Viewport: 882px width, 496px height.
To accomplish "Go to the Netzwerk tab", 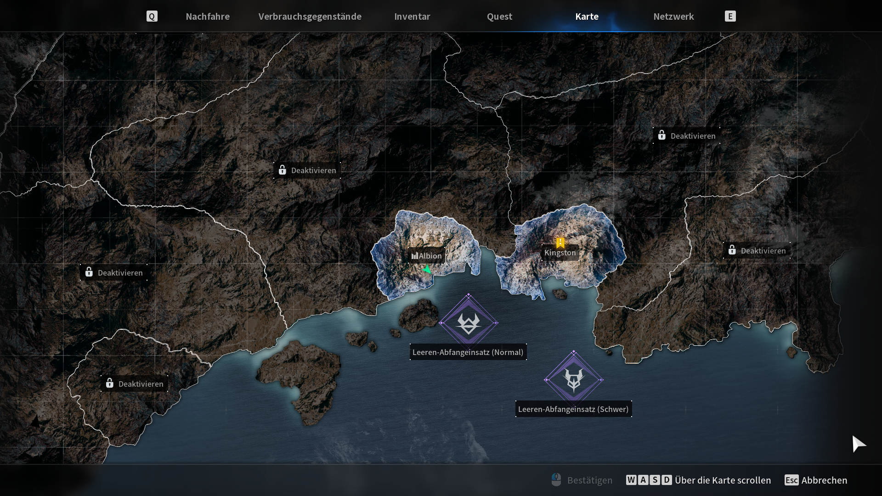I will (x=673, y=17).
